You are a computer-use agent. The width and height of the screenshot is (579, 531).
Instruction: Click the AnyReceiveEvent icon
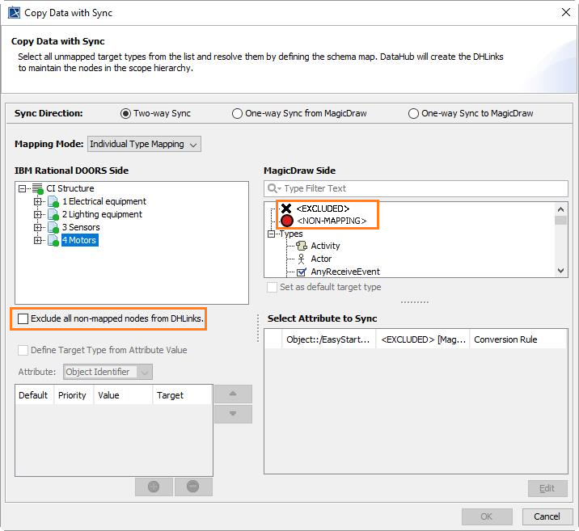click(302, 272)
